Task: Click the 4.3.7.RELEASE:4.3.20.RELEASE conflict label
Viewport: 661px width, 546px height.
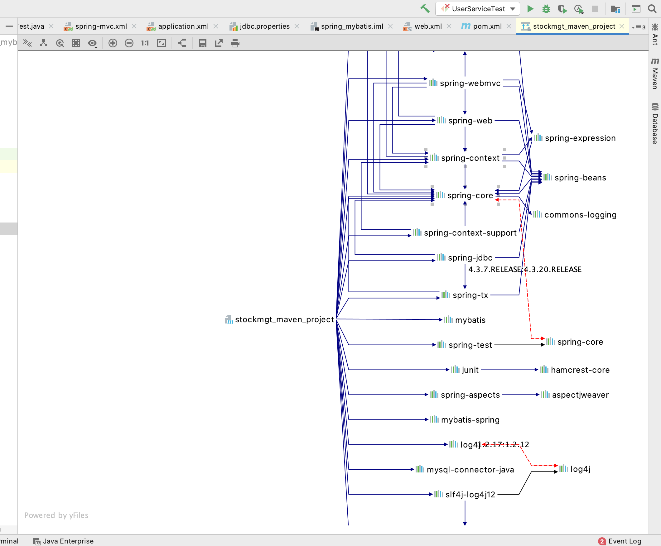Action: click(525, 270)
